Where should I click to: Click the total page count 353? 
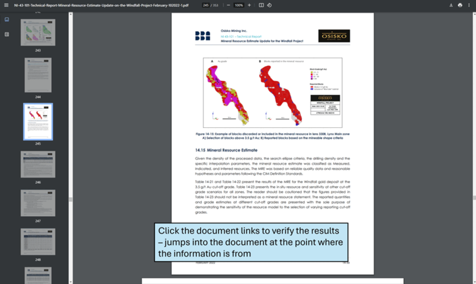tap(215, 5)
